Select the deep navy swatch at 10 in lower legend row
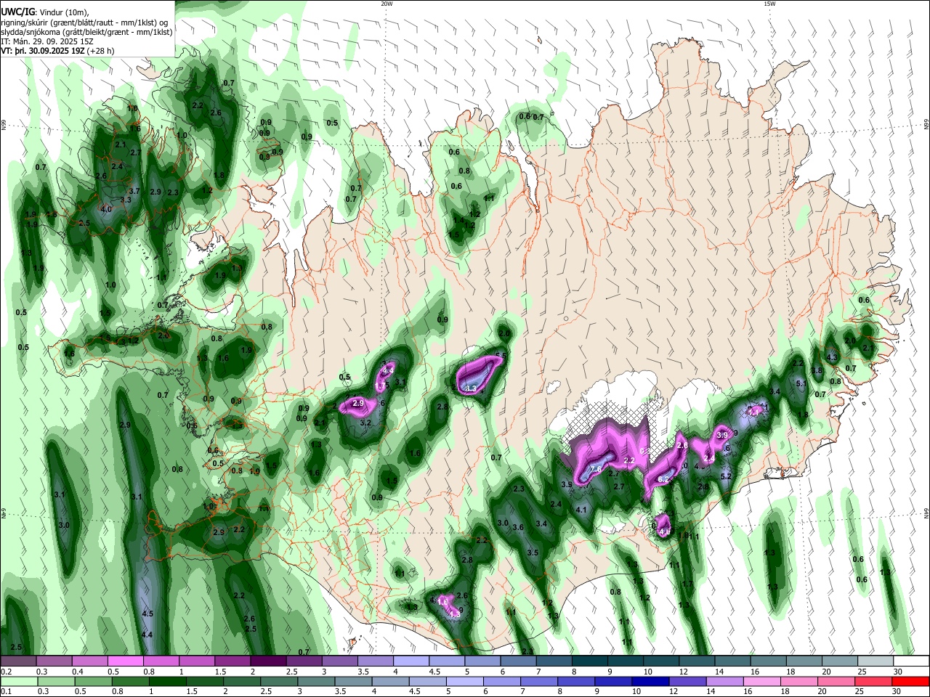930x697 pixels. [x=650, y=682]
